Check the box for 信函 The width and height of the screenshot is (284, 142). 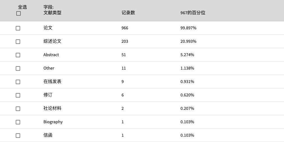(x=18, y=136)
